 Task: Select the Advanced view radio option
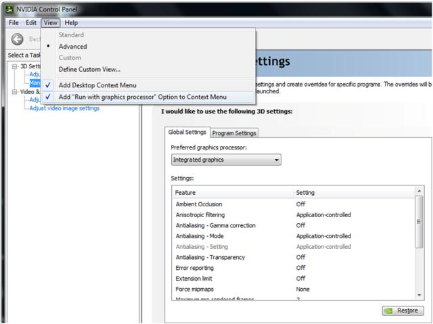72,47
